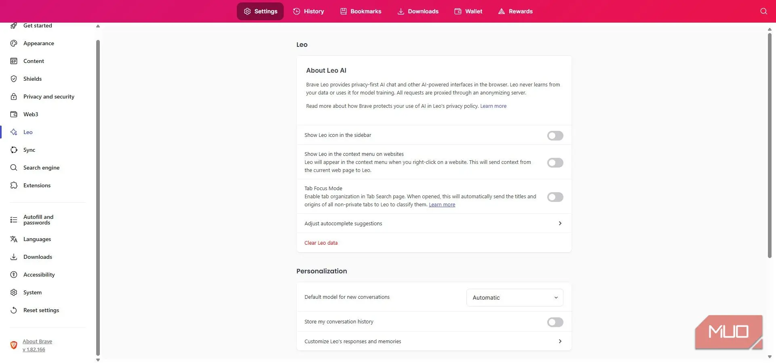Click the main page vertical scrollbar
The height and width of the screenshot is (363, 776).
tap(770, 145)
